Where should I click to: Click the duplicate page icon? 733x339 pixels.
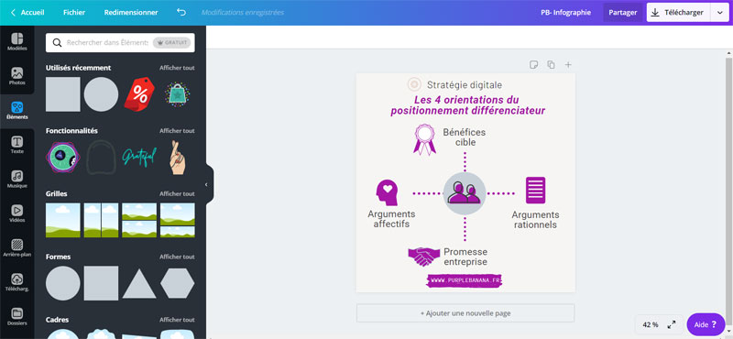tap(551, 64)
